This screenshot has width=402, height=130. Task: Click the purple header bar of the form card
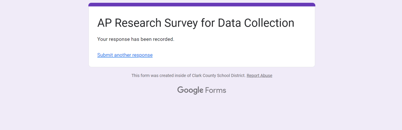tap(202, 5)
